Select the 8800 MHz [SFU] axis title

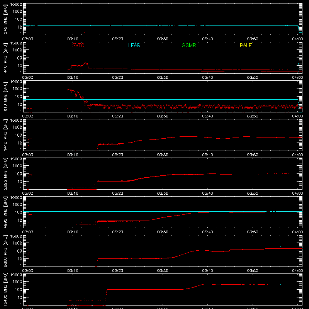pos(5,251)
